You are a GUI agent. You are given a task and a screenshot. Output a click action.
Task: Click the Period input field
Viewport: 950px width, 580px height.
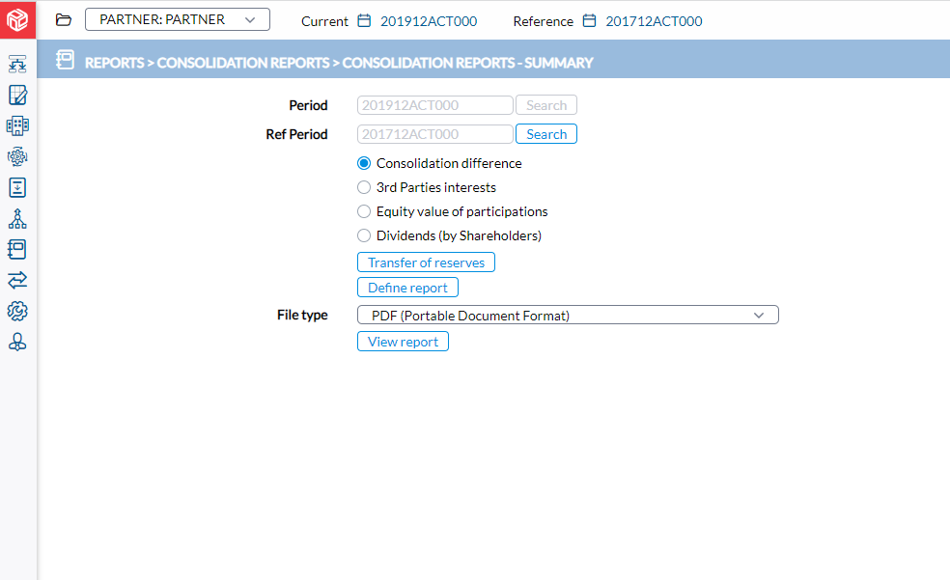tap(435, 105)
